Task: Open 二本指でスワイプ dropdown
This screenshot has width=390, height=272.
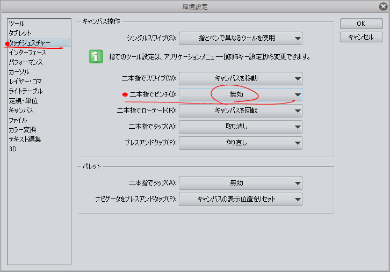Action: point(241,78)
